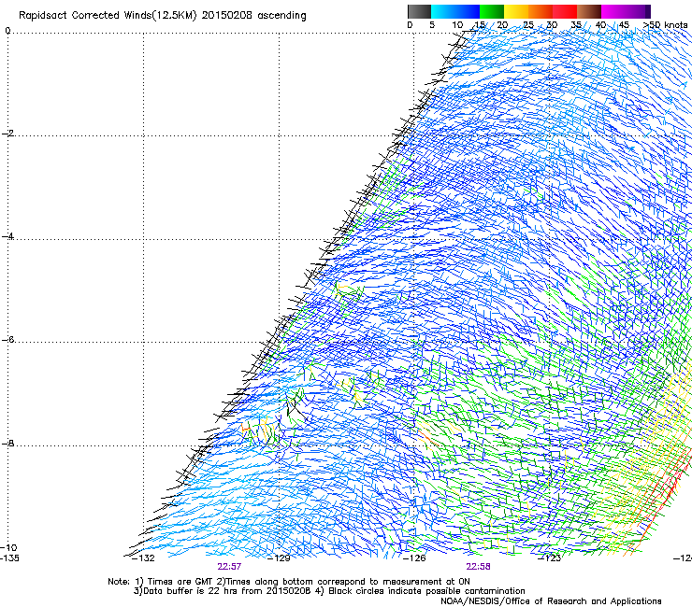Viewport: 692px width, 607px height.
Task: Click the purple 22:58 time label
Action: (479, 567)
